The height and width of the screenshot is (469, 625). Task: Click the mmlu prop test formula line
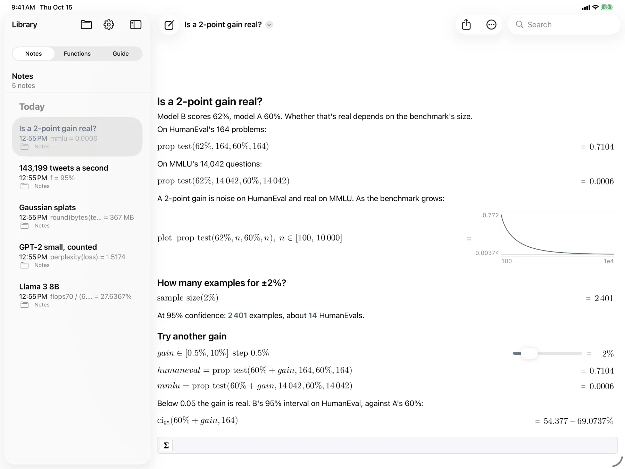pyautogui.click(x=255, y=386)
